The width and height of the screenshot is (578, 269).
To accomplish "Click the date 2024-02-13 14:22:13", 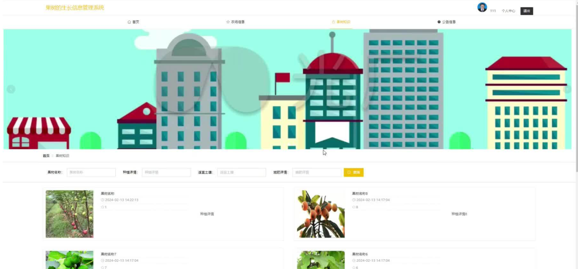I will [121, 200].
